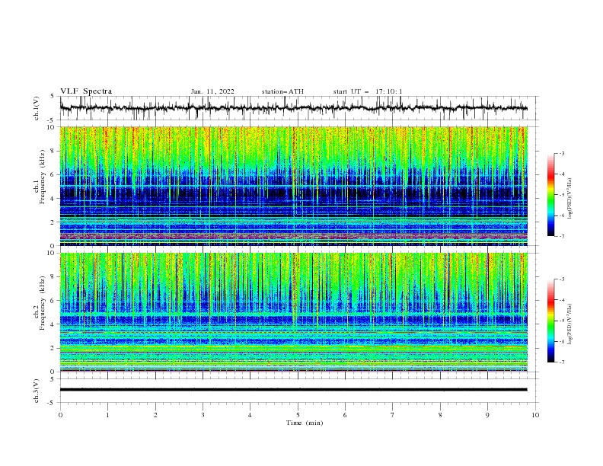Click the log(PSD) label beside ch.2 color bar
The image size is (603, 466).
point(570,324)
